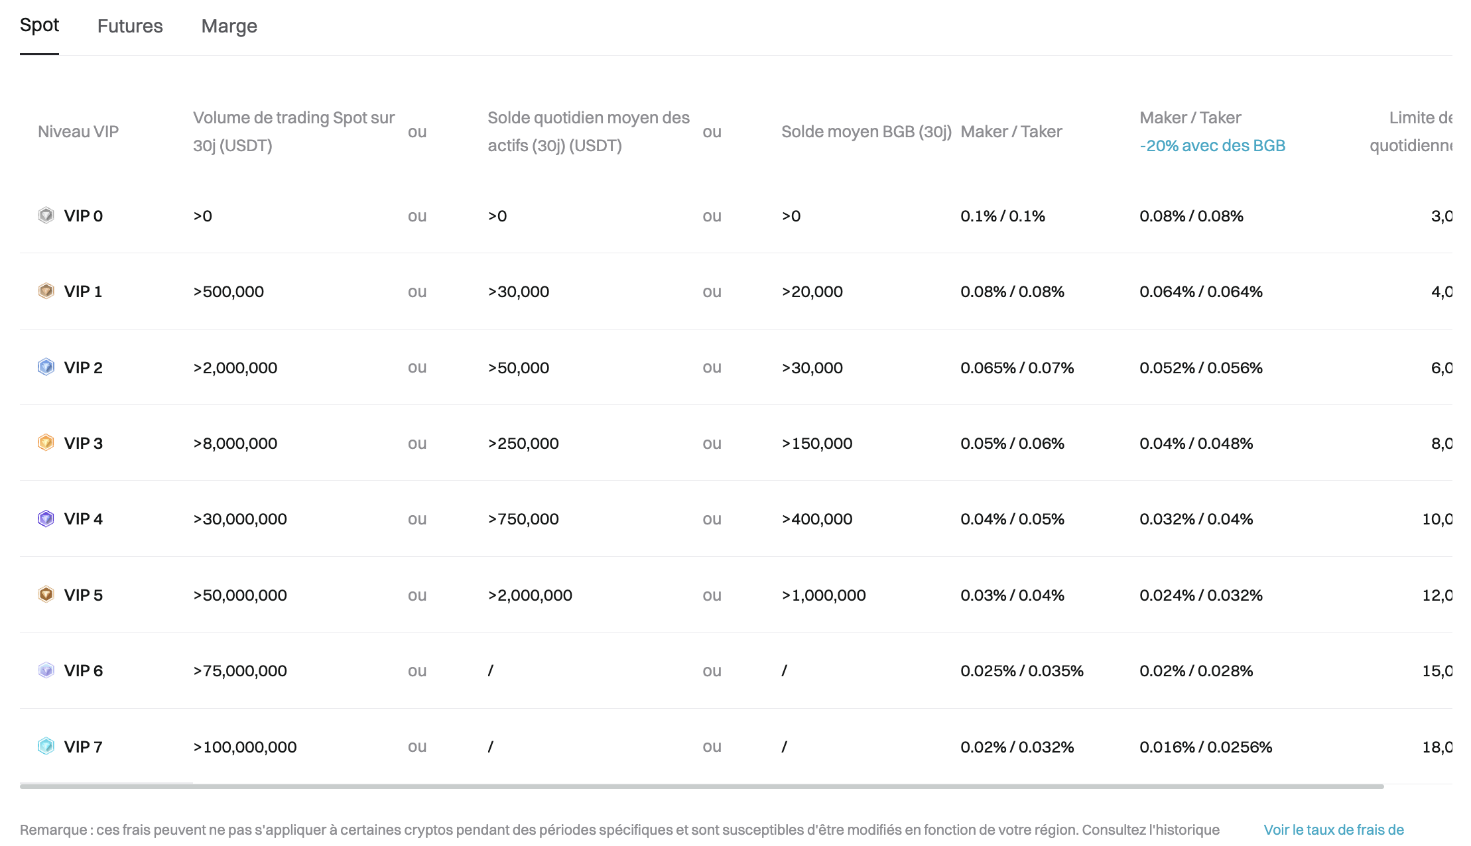1471x846 pixels.
Task: Click the '0.024% / 0.032%' discounted fee cell
Action: [1201, 595]
